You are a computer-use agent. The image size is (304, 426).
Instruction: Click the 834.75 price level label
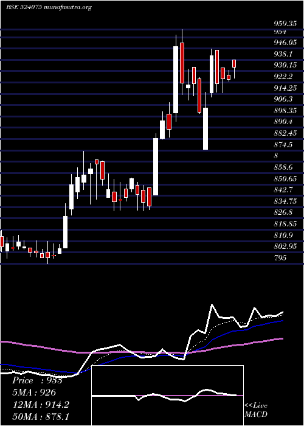(285, 201)
